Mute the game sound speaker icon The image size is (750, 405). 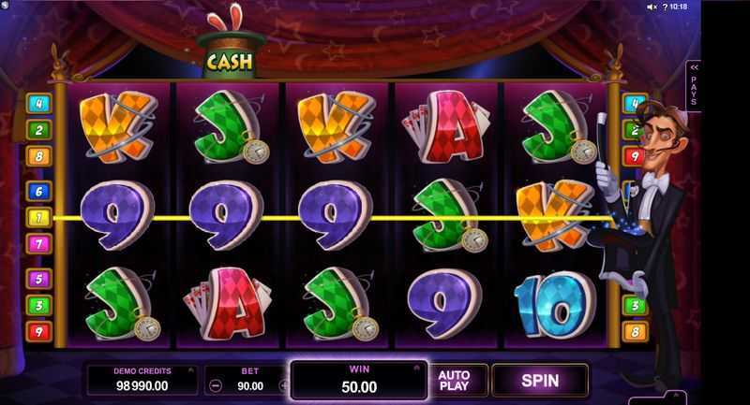[652, 7]
